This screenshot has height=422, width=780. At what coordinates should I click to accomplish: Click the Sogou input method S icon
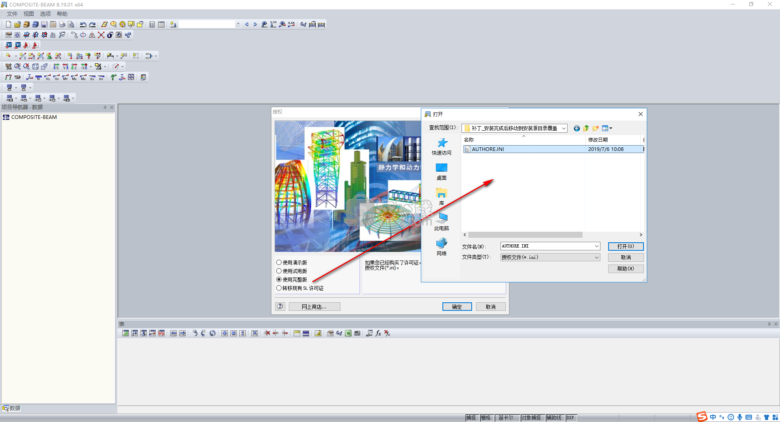click(x=702, y=417)
